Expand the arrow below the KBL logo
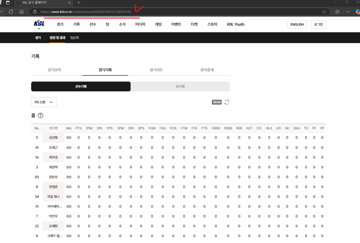 click(x=39, y=29)
